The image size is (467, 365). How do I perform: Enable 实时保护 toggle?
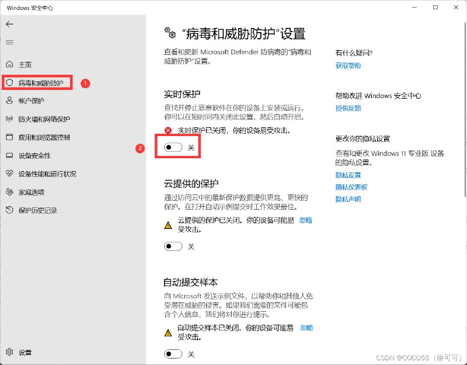(173, 148)
